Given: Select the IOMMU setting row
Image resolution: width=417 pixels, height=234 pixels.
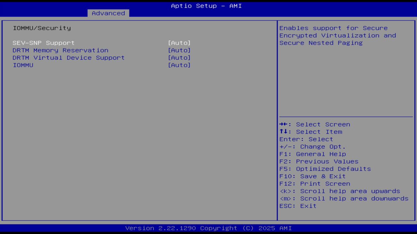Looking at the screenshot, I should pyautogui.click(x=23, y=65).
